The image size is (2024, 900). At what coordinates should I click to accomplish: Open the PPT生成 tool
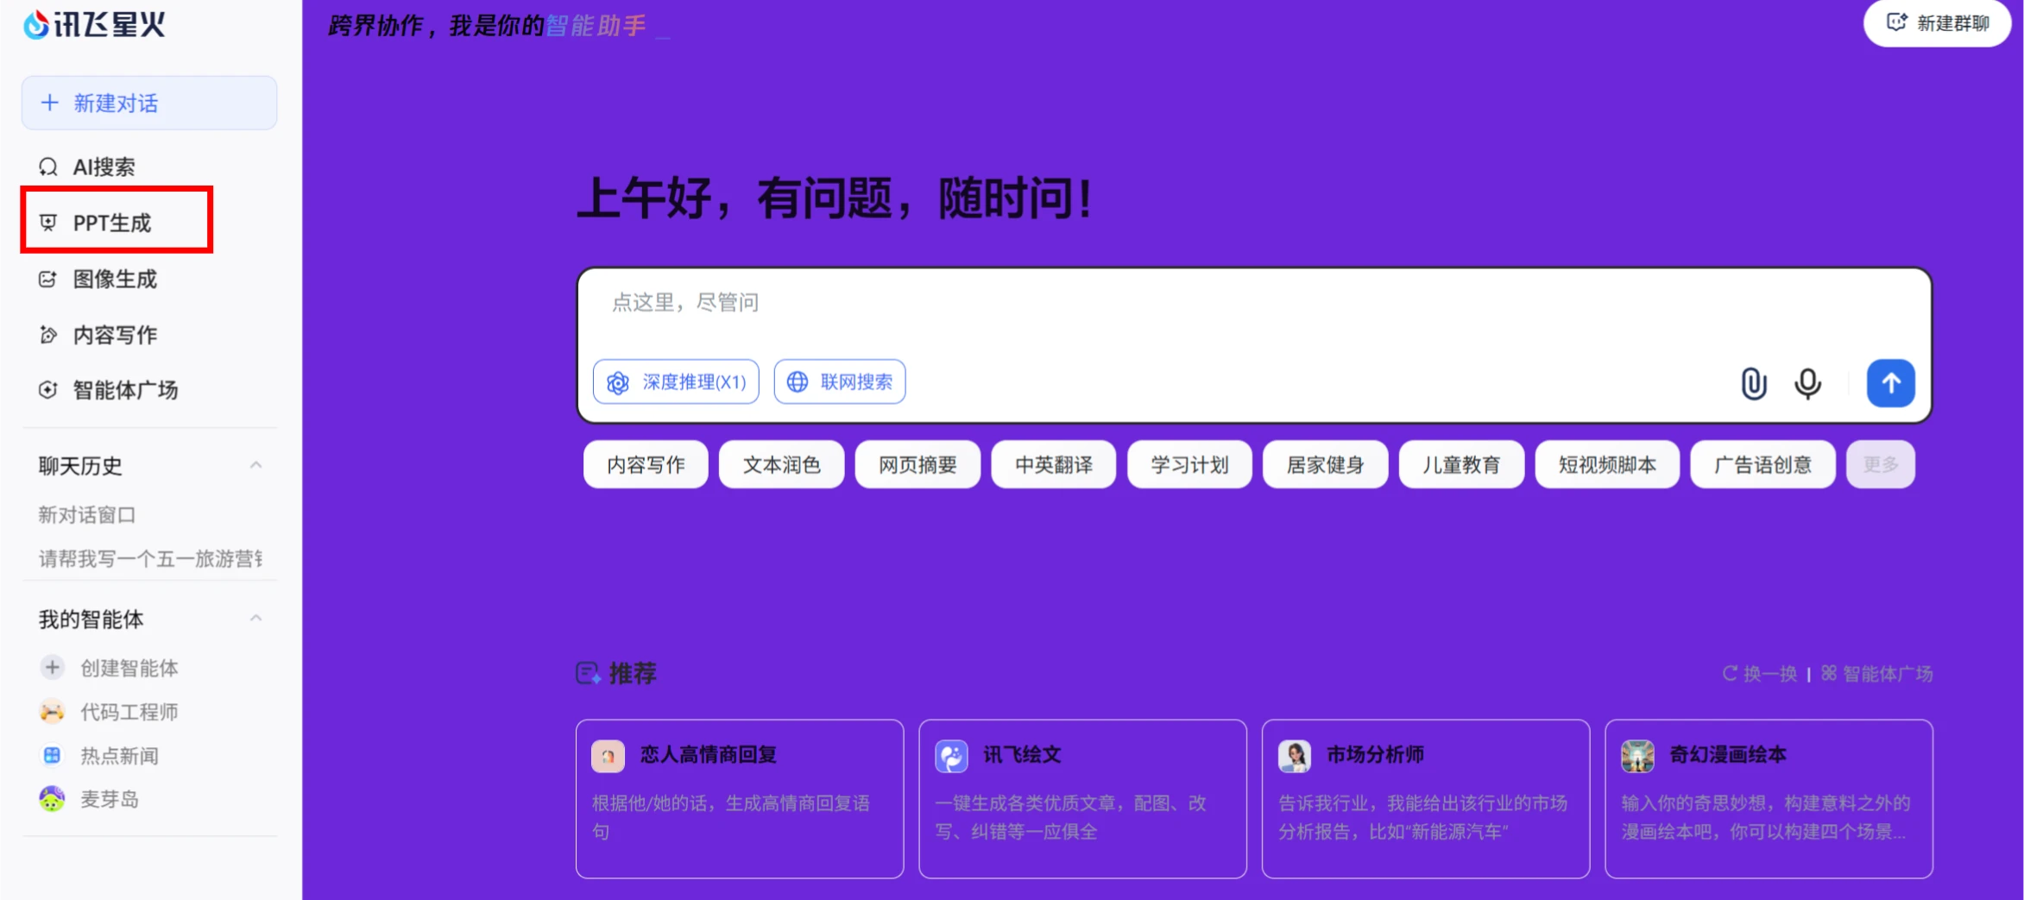[x=111, y=222]
